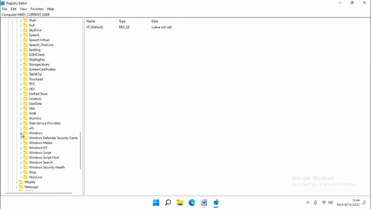Select the Shell folder icon
The width and height of the screenshot is (371, 209).
coord(26,20)
